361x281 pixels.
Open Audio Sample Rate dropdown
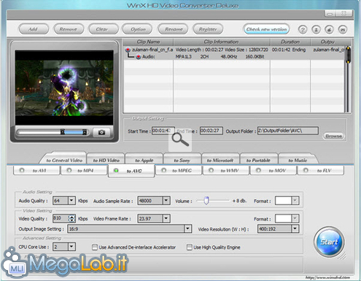(x=166, y=201)
